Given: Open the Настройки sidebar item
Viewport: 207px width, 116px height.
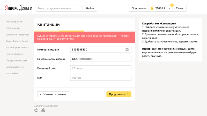Looking at the screenshot, I should click(12, 74).
